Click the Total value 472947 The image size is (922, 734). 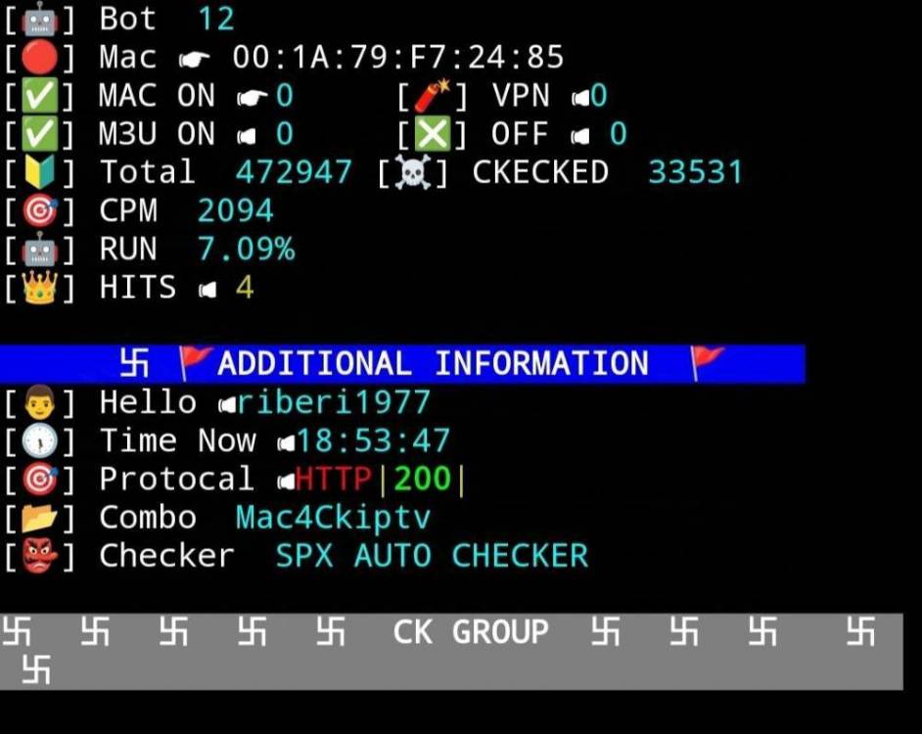[x=294, y=172]
